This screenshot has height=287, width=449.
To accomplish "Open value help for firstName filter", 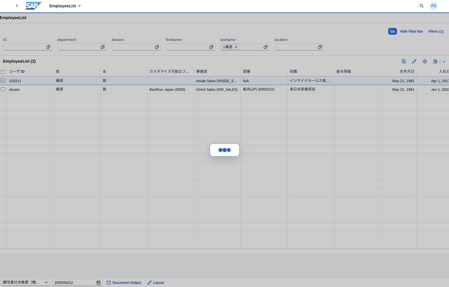I will point(211,47).
